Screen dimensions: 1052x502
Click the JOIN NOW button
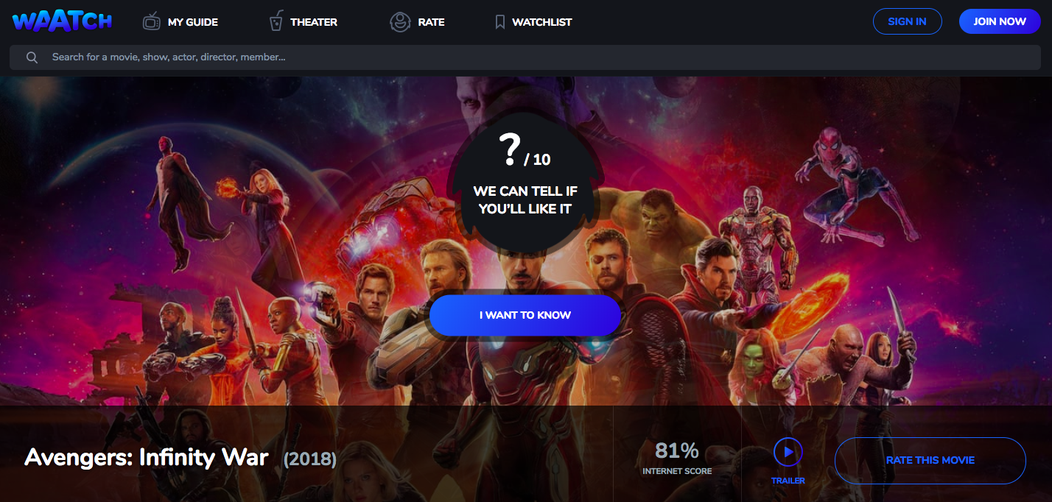(1000, 21)
